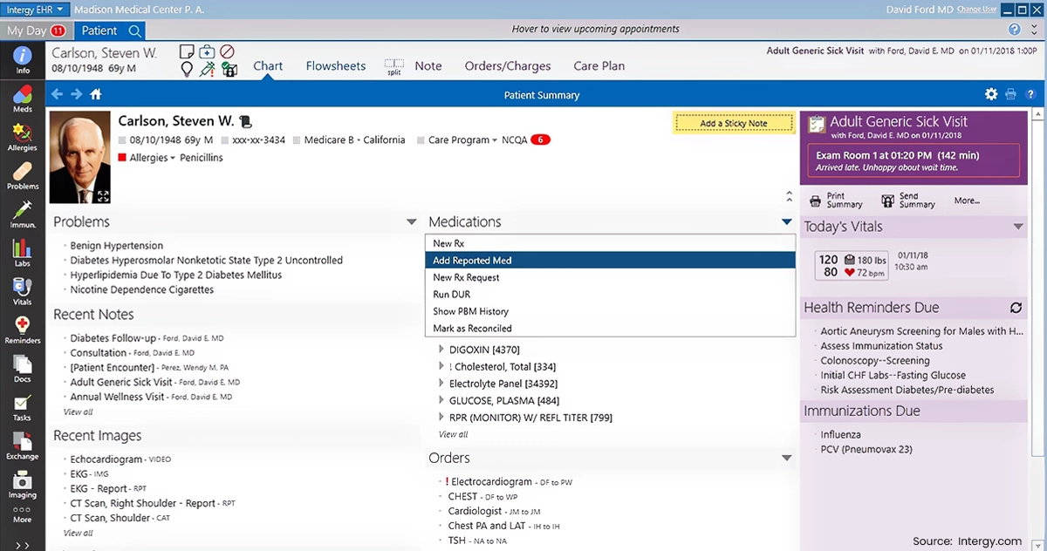Open the Orders/Charges tab
1047x551 pixels.
508,66
